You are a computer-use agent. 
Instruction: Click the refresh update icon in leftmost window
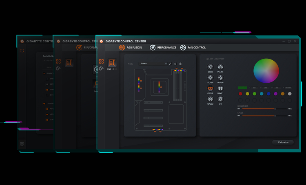tap(22, 51)
